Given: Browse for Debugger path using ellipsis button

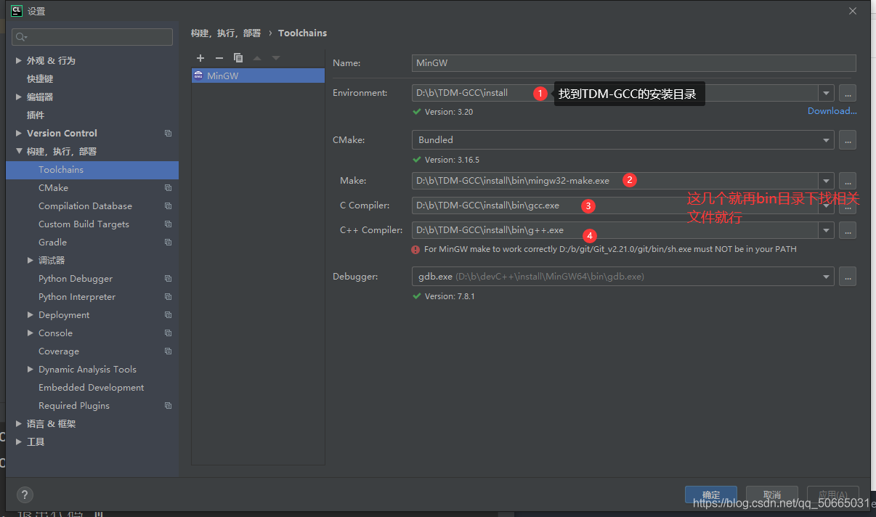Looking at the screenshot, I should (847, 277).
